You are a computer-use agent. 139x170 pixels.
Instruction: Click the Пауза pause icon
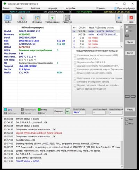point(119,18)
